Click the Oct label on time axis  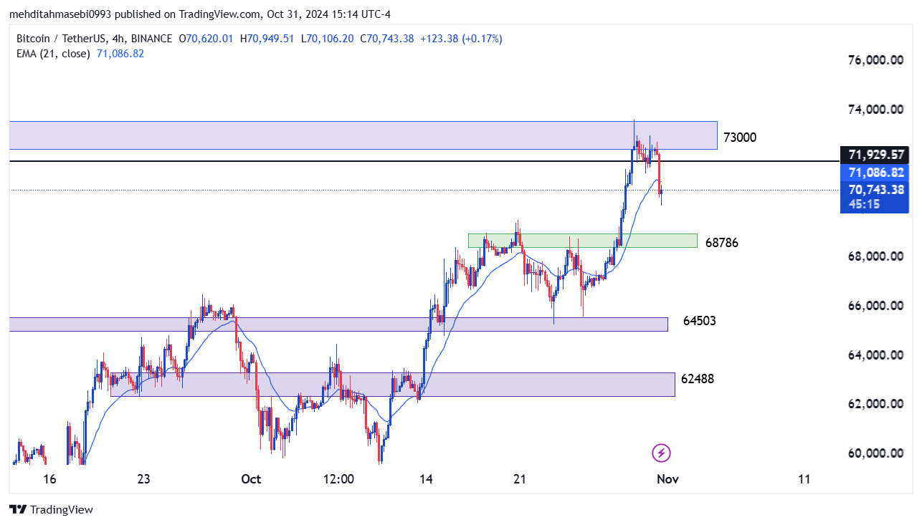[x=251, y=479]
